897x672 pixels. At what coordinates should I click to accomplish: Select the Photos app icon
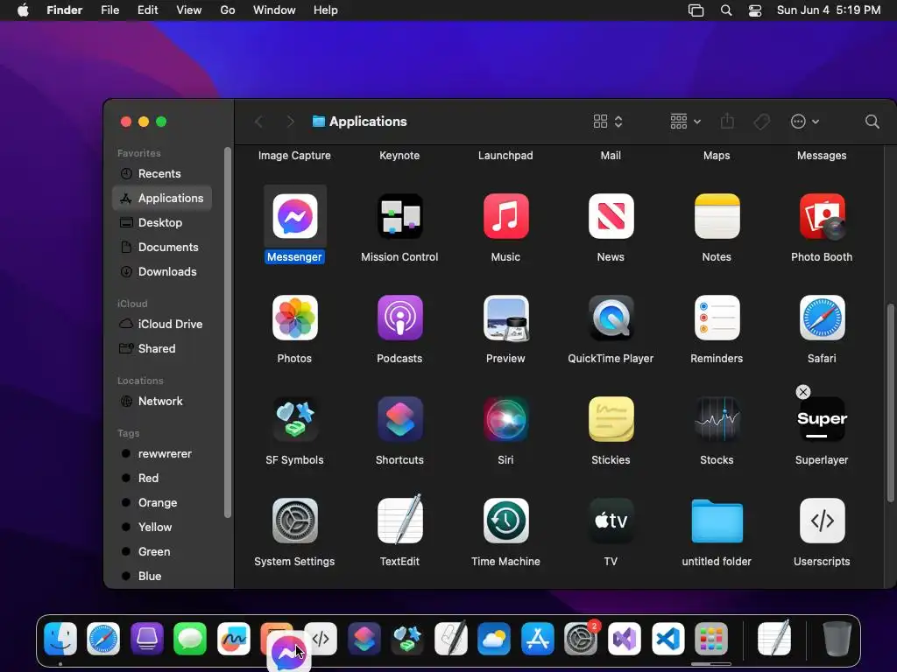[294, 318]
